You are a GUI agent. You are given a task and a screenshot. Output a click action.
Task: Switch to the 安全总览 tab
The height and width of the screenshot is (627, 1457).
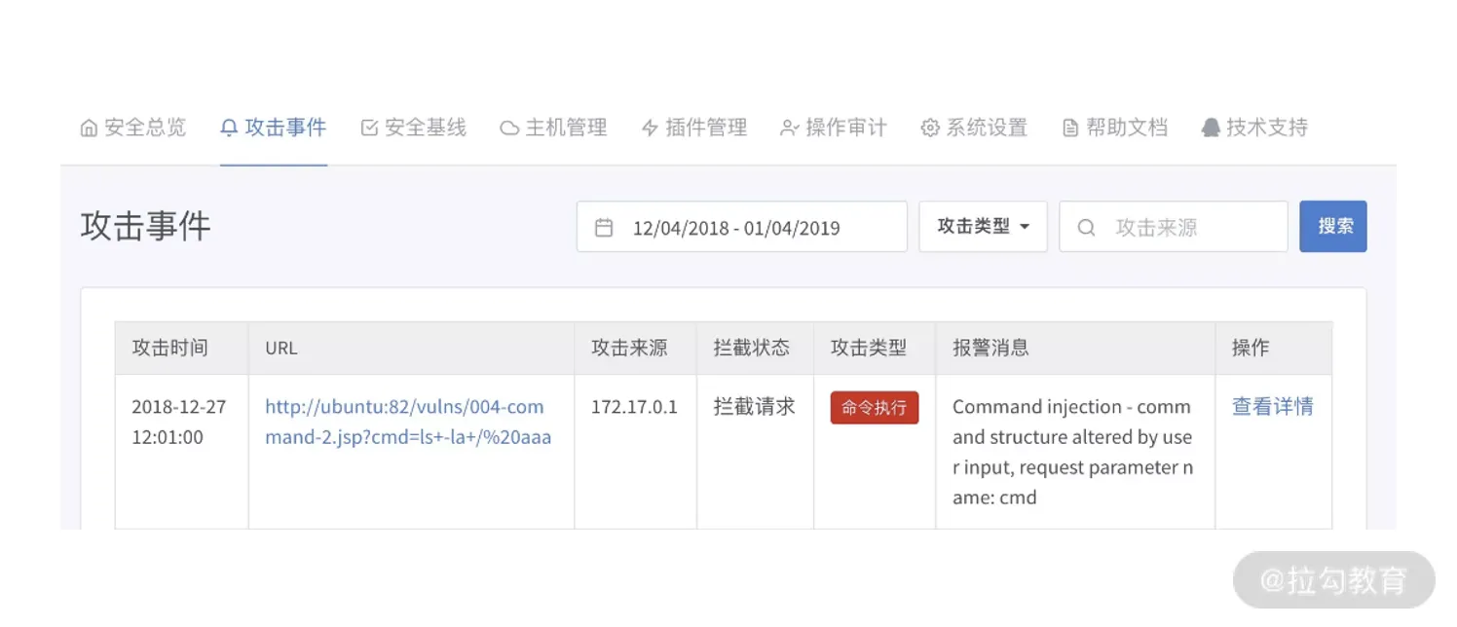[x=133, y=128]
